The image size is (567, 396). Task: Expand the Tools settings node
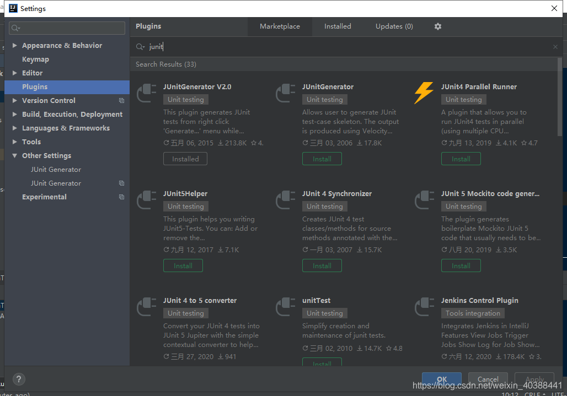point(15,142)
